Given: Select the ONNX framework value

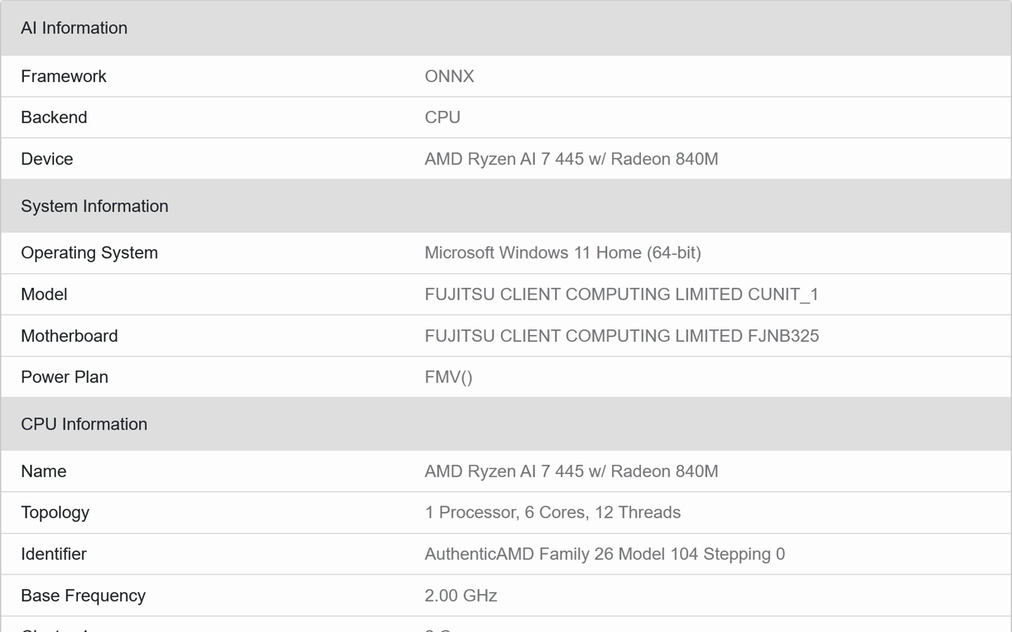Looking at the screenshot, I should (449, 76).
